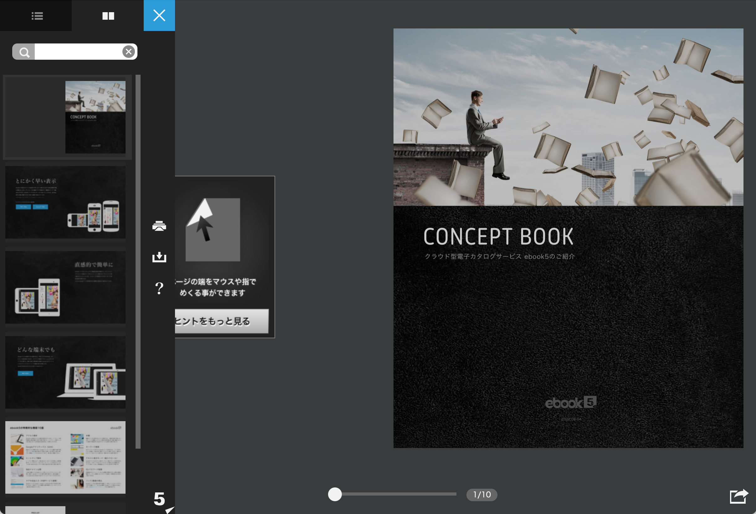Screen dimensions: 756x514
Task: Click the magnifier search icon
Action: tap(24, 52)
